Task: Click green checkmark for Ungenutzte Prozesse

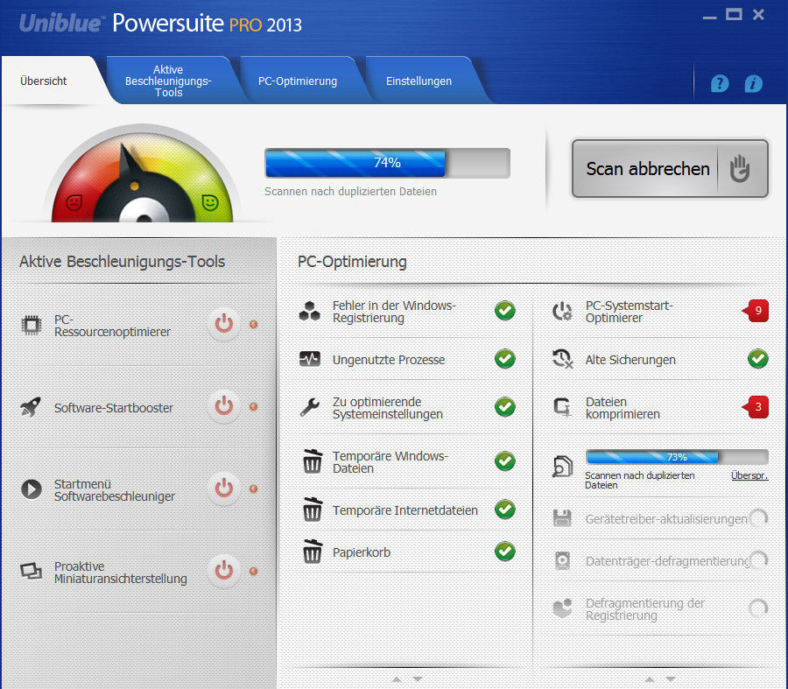Action: (x=505, y=359)
